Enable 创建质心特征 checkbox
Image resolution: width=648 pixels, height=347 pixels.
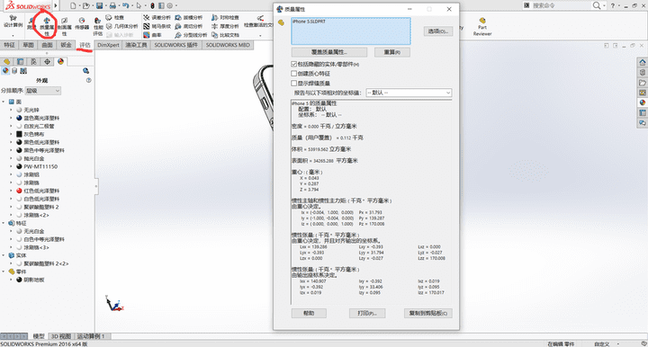pyautogui.click(x=293, y=74)
